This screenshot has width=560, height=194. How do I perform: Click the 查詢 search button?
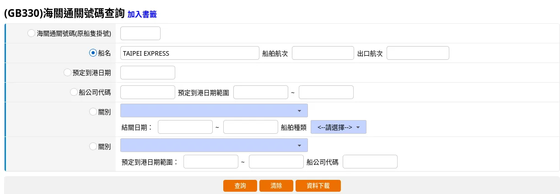(240, 186)
